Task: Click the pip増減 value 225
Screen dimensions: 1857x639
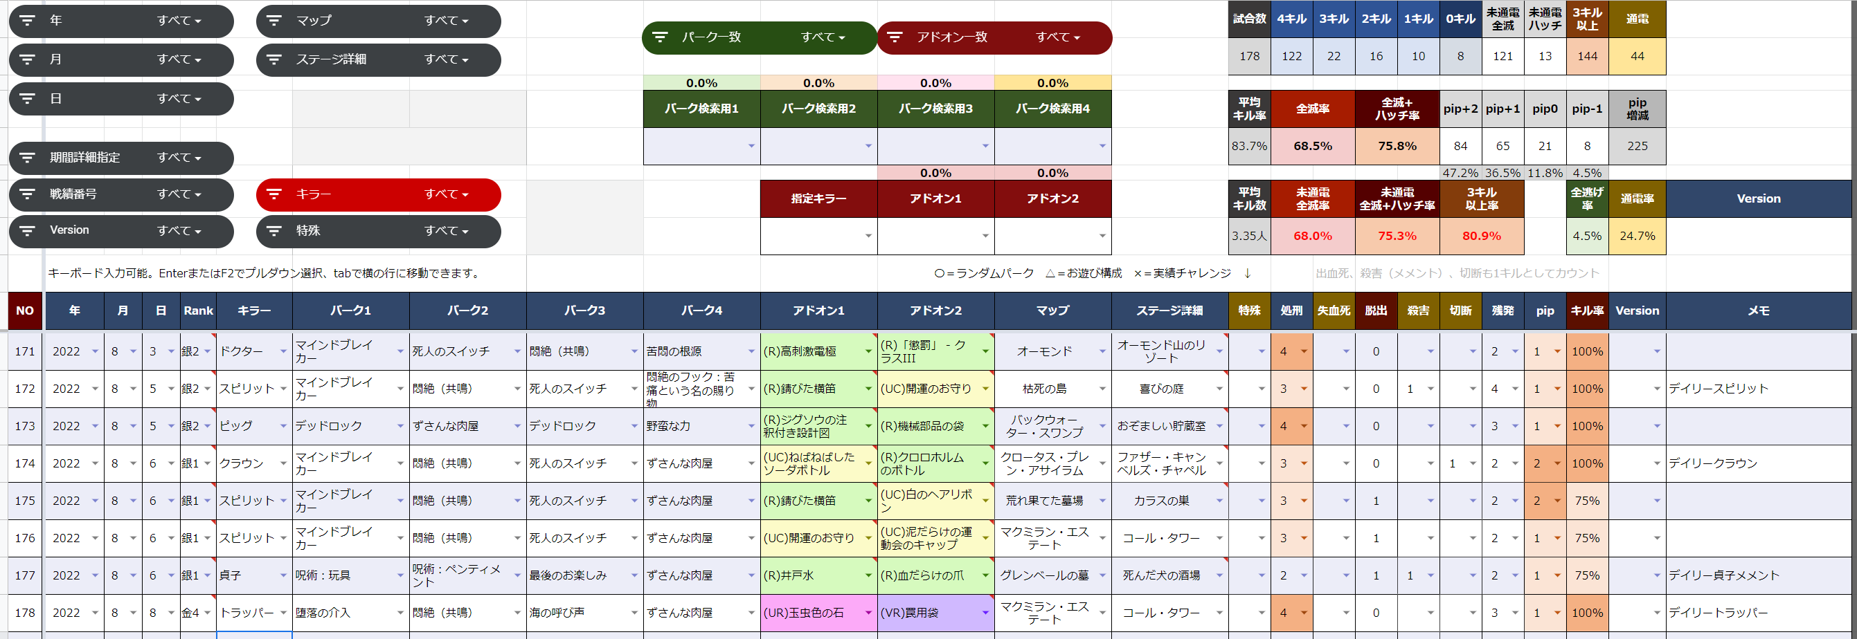Action: 1637,146
